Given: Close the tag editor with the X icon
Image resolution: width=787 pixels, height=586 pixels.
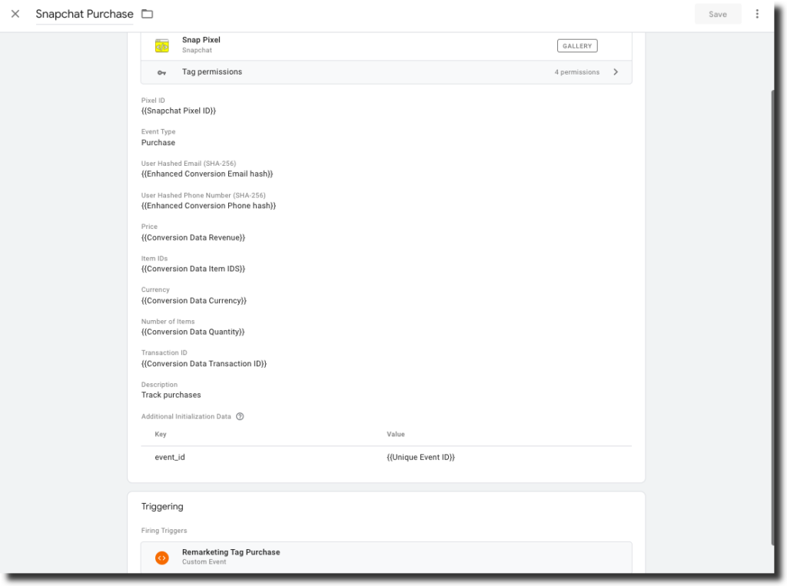Looking at the screenshot, I should [x=15, y=14].
